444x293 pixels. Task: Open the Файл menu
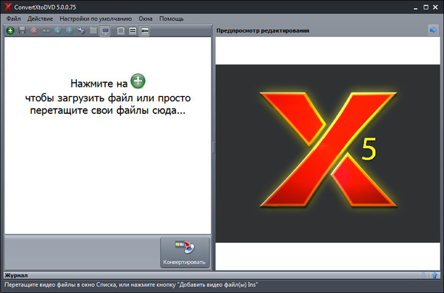pyautogui.click(x=13, y=18)
